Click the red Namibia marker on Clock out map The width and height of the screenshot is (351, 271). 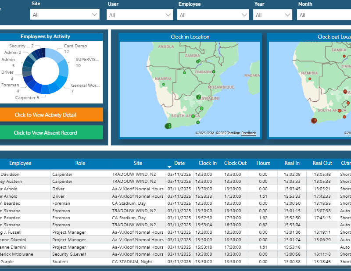pos(310,79)
